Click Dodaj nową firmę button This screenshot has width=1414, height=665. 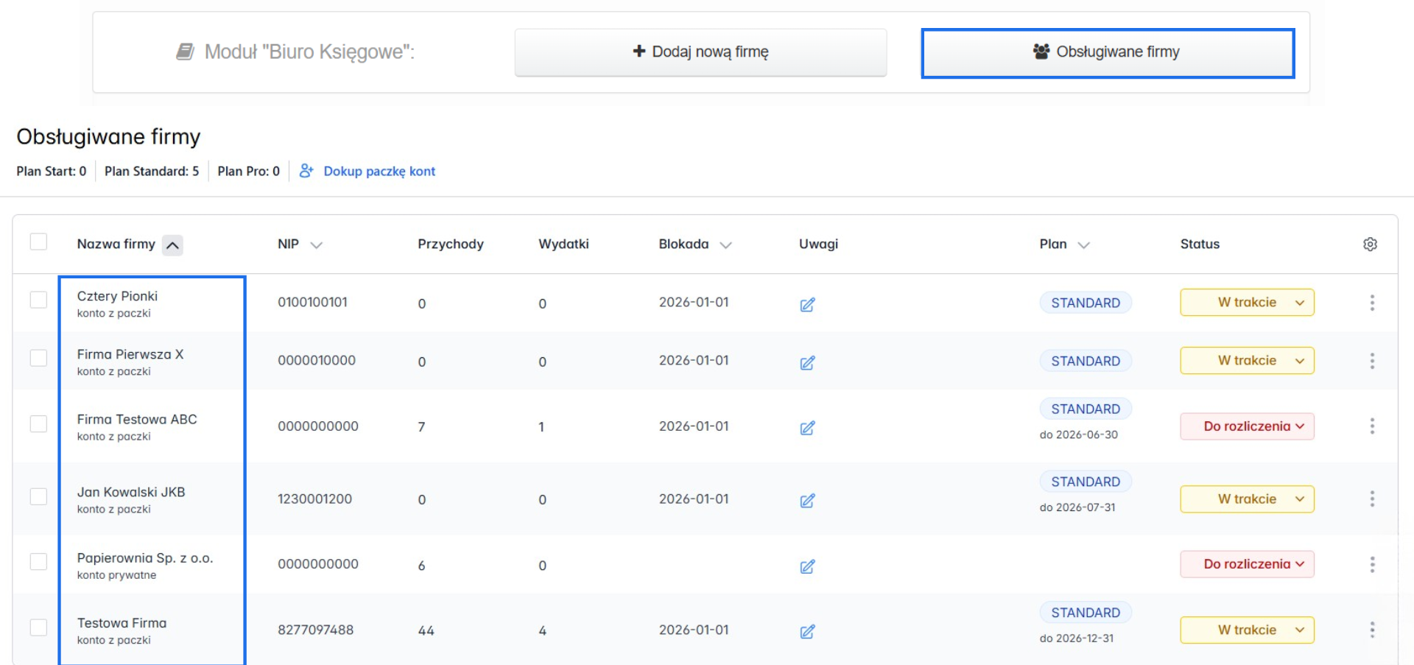(x=700, y=52)
